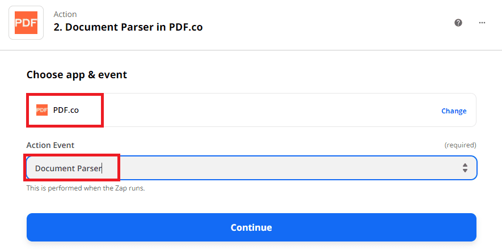Click the 'performed when the Zap runs' hint
Image resolution: width=502 pixels, height=250 pixels.
86,188
